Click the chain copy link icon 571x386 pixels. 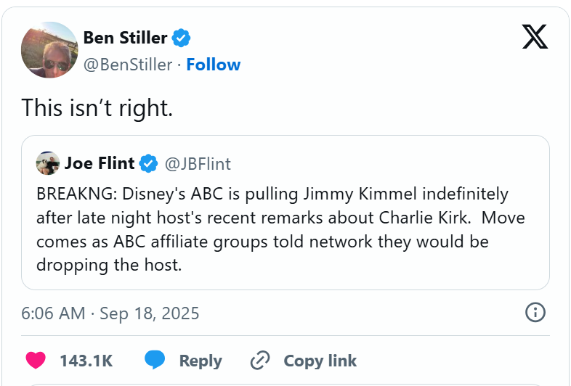tap(259, 361)
